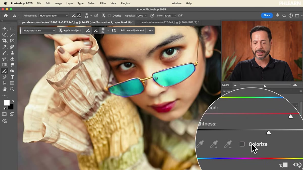This screenshot has height=170, width=303.
Task: Select the Adjustment Brush tool
Action: pyautogui.click(x=4, y=71)
